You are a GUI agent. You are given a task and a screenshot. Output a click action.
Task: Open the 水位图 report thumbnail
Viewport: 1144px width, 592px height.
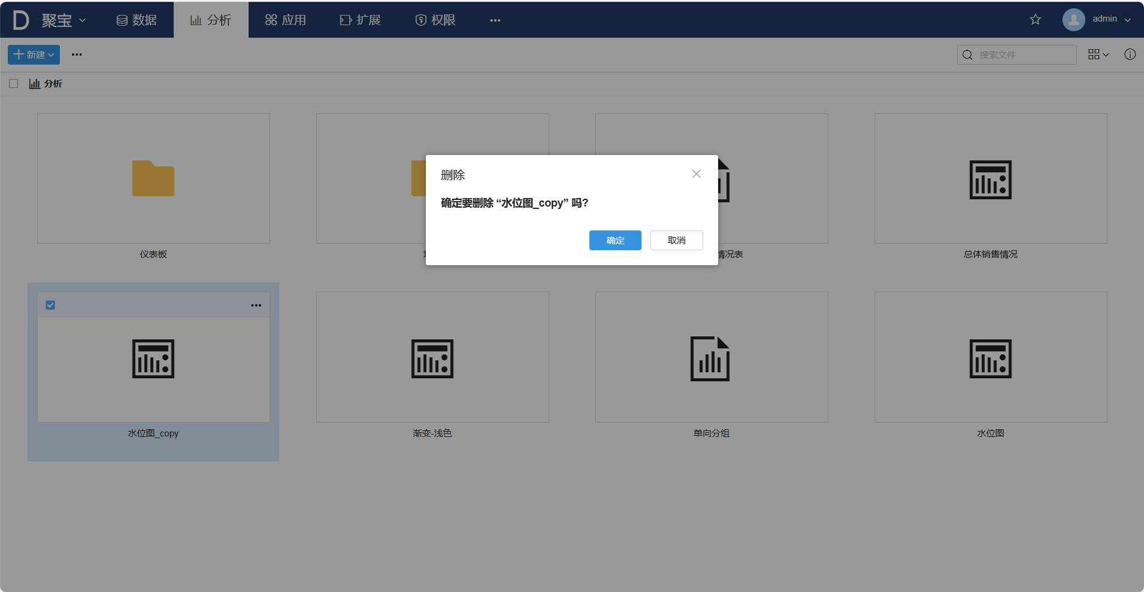(x=990, y=359)
